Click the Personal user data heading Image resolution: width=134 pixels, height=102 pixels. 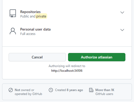click(35, 29)
